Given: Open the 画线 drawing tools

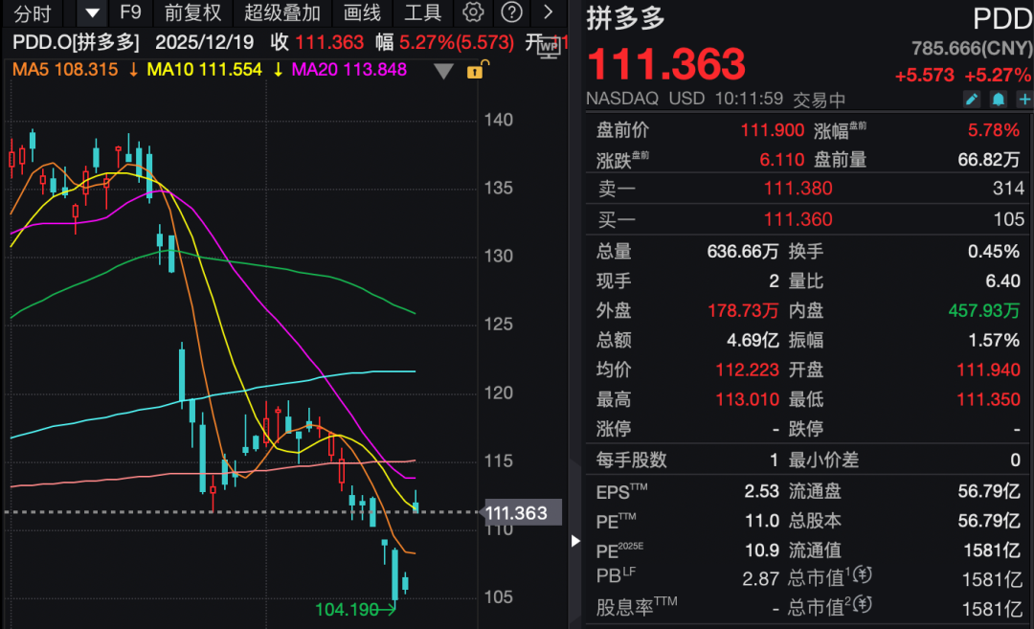Looking at the screenshot, I should [x=362, y=12].
